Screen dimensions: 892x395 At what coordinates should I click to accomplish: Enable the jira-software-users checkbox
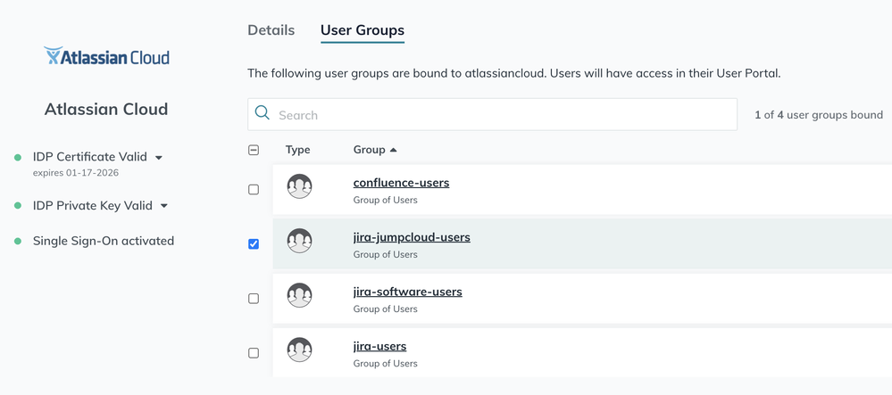pyautogui.click(x=254, y=299)
